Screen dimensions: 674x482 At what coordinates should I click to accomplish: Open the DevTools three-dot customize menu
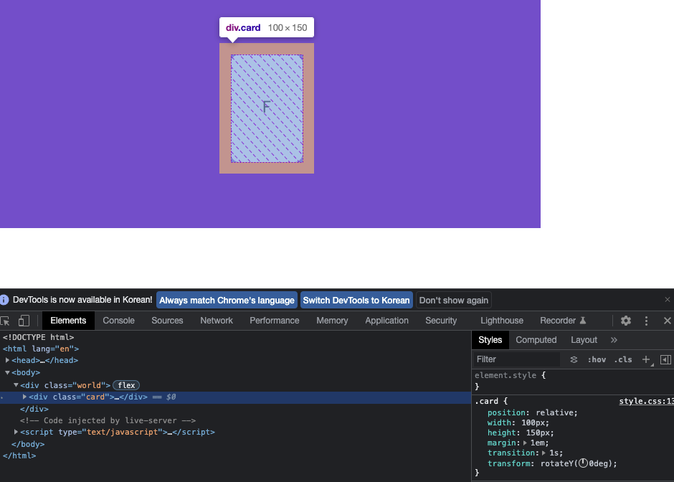[646, 321]
